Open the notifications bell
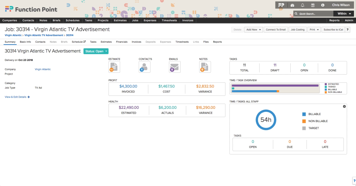This screenshot has width=356, height=186. [303, 5]
